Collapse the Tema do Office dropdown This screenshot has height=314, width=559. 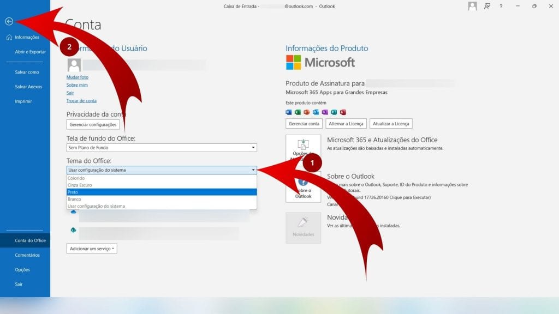[x=253, y=170]
